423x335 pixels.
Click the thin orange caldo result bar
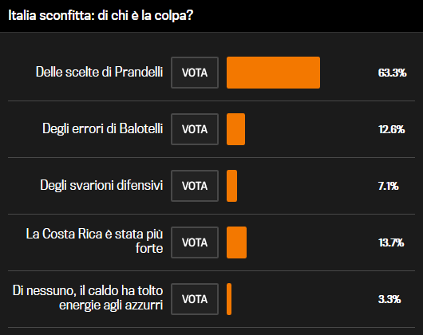[229, 299]
